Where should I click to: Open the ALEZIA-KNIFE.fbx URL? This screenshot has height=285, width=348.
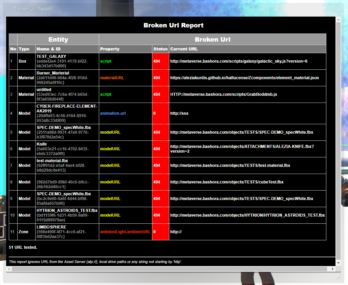[242, 149]
